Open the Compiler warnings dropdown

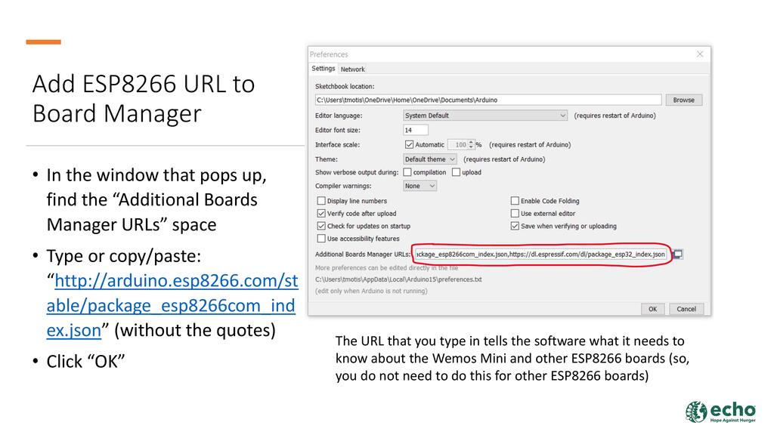pyautogui.click(x=420, y=186)
